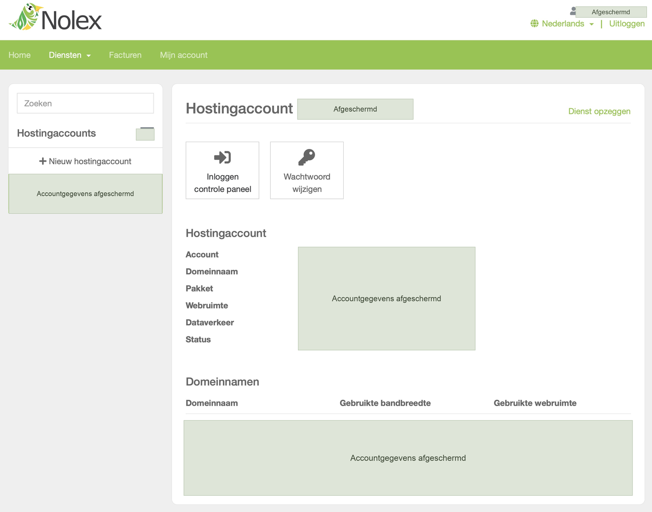This screenshot has width=652, height=512.
Task: Click the Domeinnamen section heading
Action: tap(222, 382)
